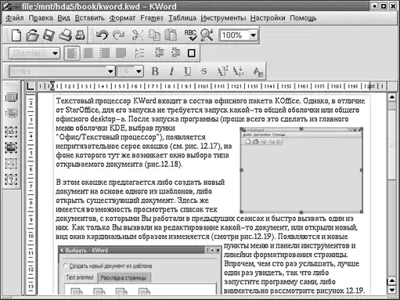
Task: Run ABC spell check
Action: pyautogui.click(x=190, y=35)
